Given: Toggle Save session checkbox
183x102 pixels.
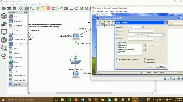Looking at the screenshot, I should [x=145, y=59].
